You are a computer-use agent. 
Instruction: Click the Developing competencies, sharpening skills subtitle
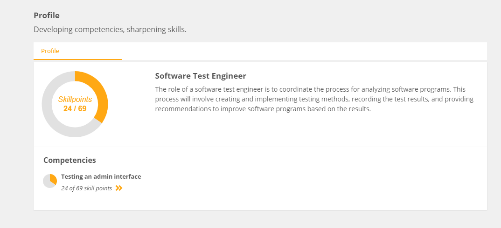click(x=110, y=30)
